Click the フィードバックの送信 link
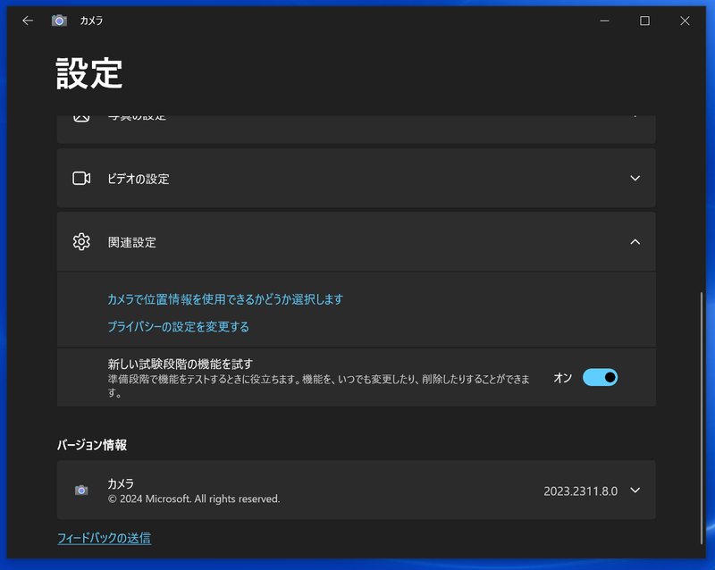Image resolution: width=715 pixels, height=570 pixels. point(103,538)
